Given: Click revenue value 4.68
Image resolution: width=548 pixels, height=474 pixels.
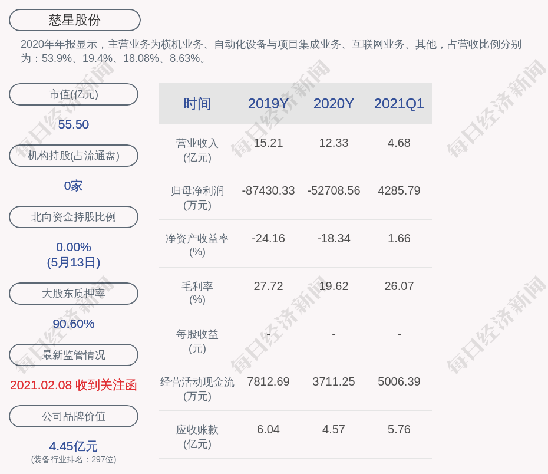Looking at the screenshot, I should [399, 143].
